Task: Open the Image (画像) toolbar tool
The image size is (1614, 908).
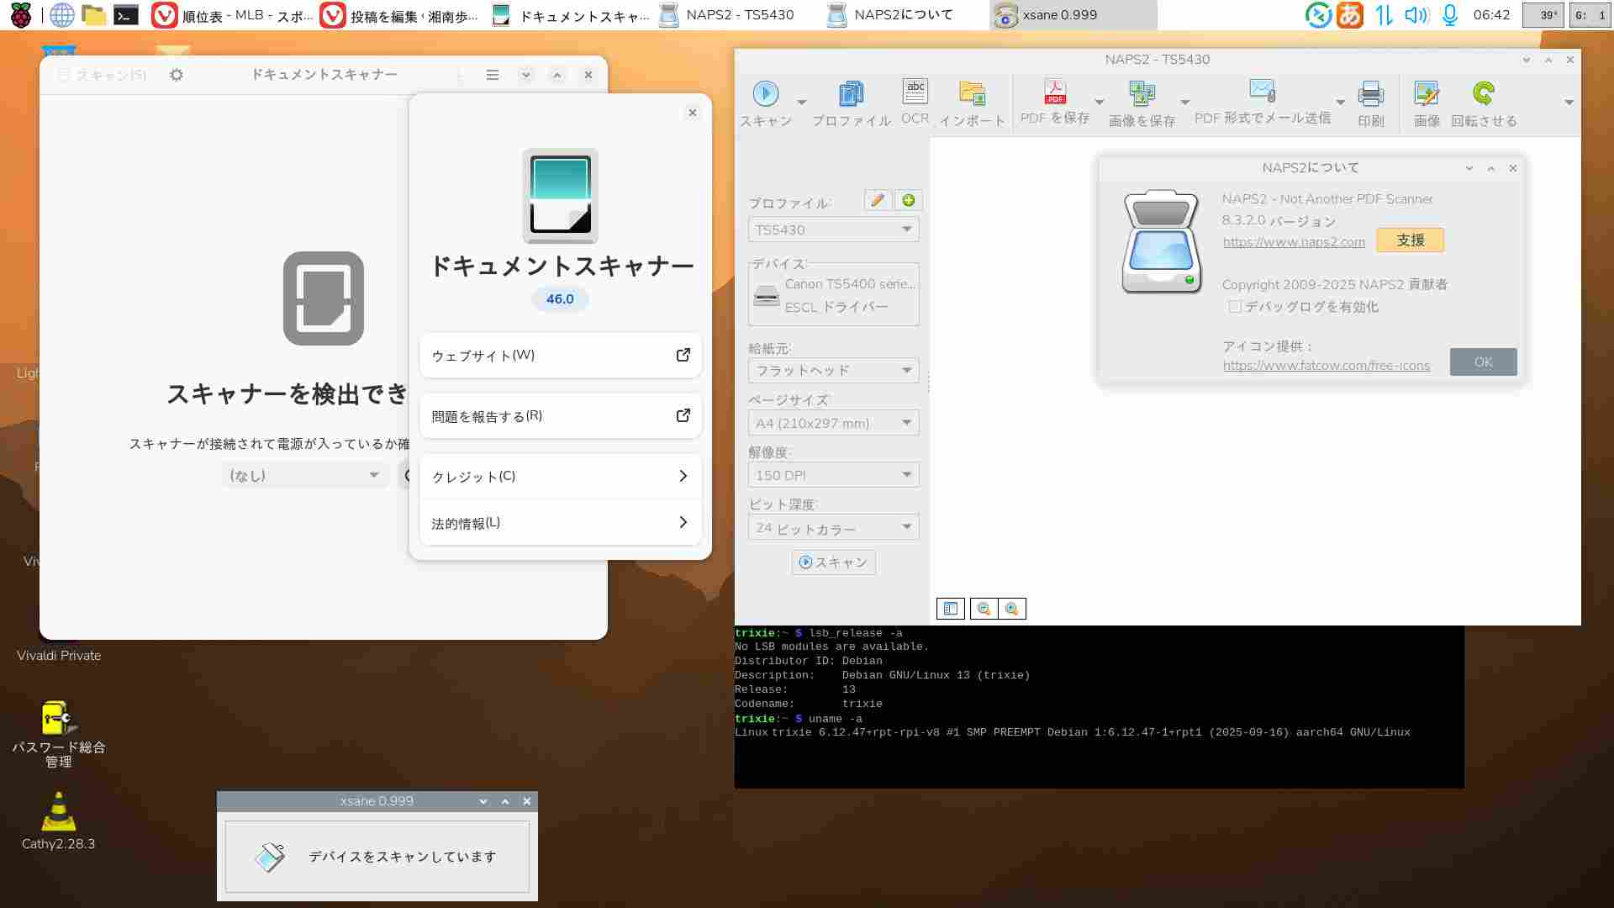Action: 1427,104
